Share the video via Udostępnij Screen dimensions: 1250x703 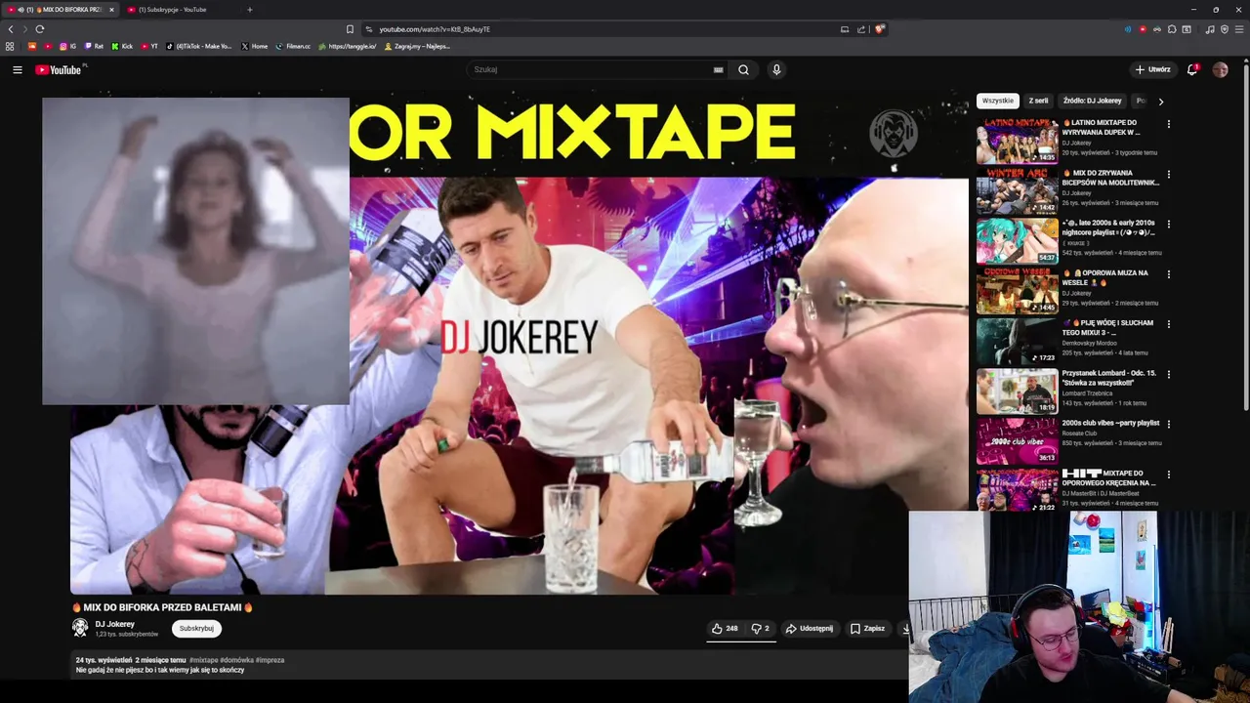pos(810,629)
